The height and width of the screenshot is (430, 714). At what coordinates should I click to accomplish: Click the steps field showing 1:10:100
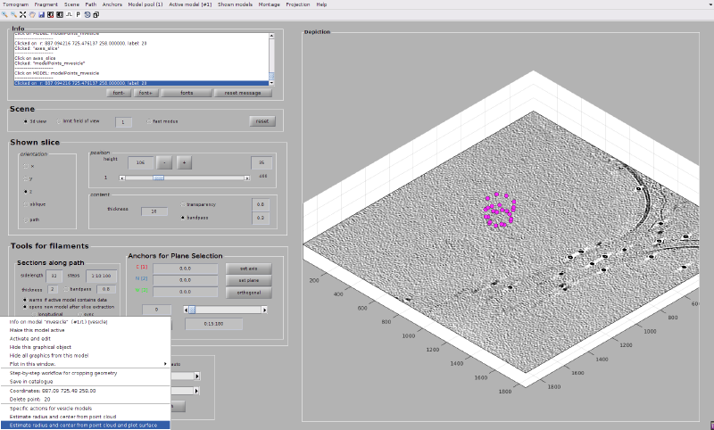pyautogui.click(x=102, y=276)
